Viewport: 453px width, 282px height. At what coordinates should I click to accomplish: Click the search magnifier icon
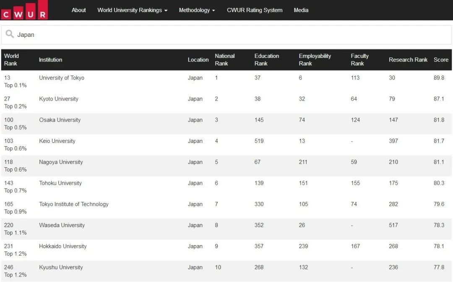click(10, 34)
